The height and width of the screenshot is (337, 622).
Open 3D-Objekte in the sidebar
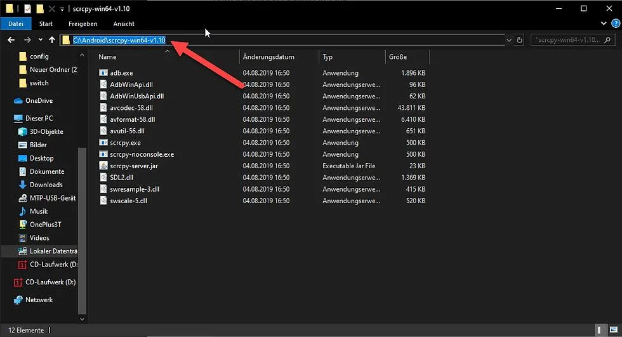tap(46, 131)
